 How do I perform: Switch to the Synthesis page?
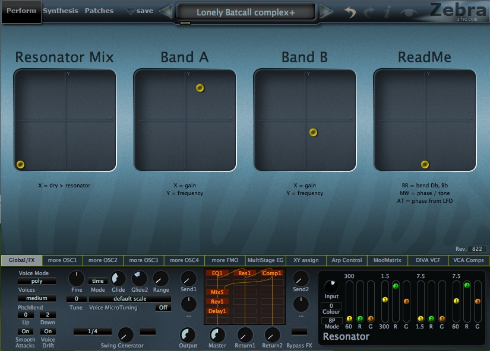pos(60,11)
